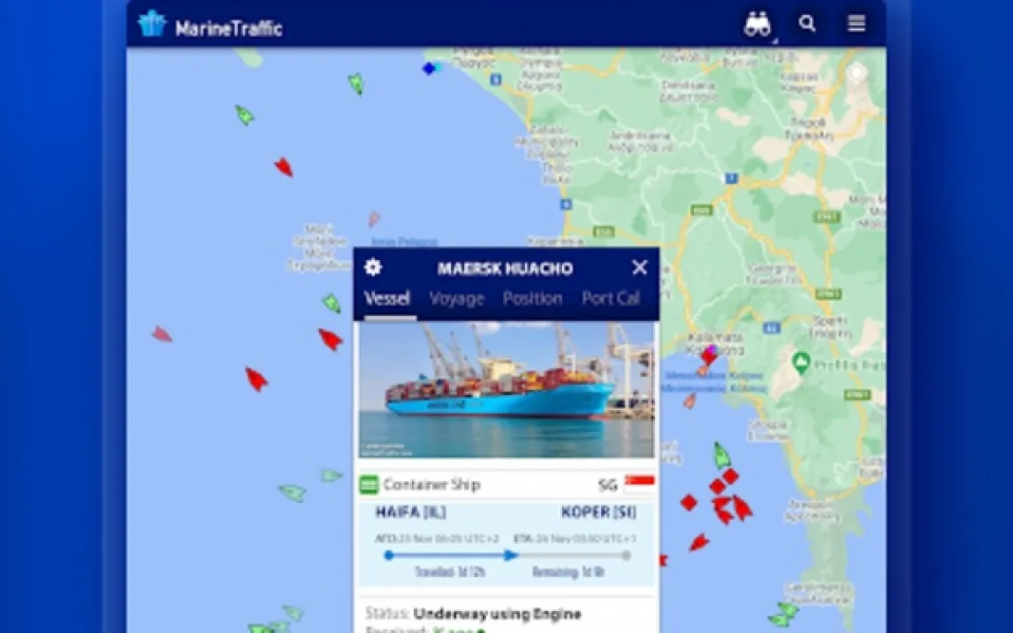
Task: Select the Vessel tab
Action: click(387, 299)
